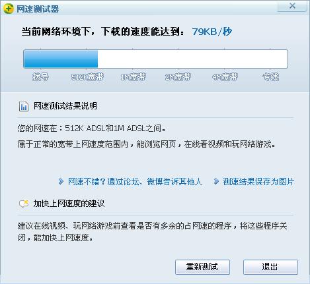Click the 退出 button

pos(270,267)
